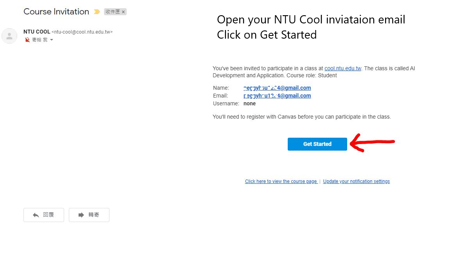Expand recipient details arrow next to 寄給 我
475x270 pixels.
tap(52, 40)
